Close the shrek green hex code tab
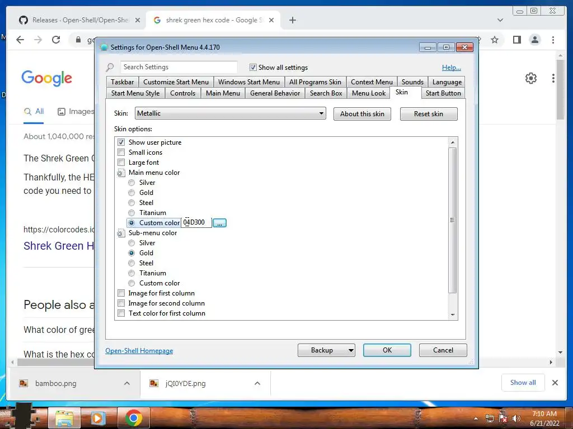This screenshot has height=429, width=573. pos(271,21)
